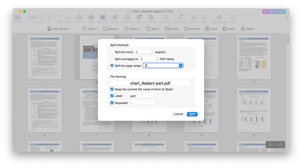Click the Converter toolbar icon
The width and height of the screenshot is (302, 168).
(x=127, y=17)
